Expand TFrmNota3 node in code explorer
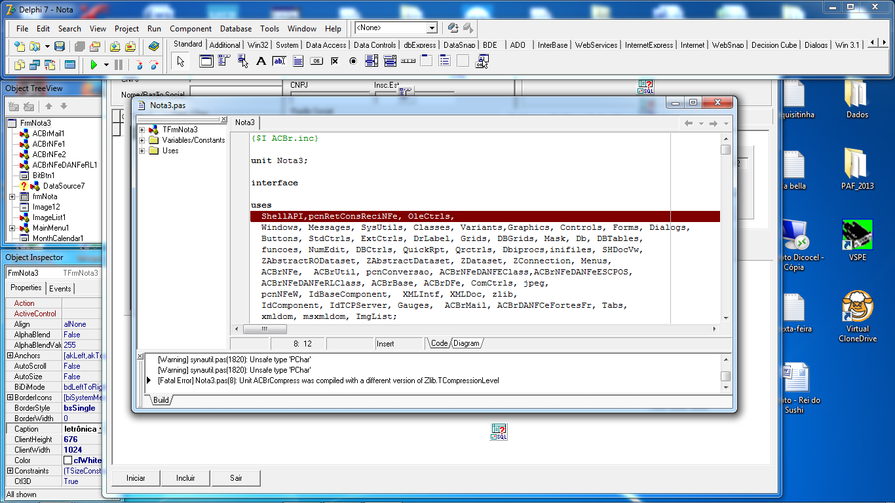This screenshot has height=503, width=895. point(142,130)
